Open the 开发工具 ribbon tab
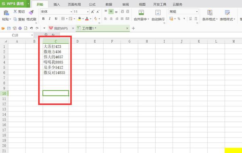The image size is (242, 153). (160, 4)
